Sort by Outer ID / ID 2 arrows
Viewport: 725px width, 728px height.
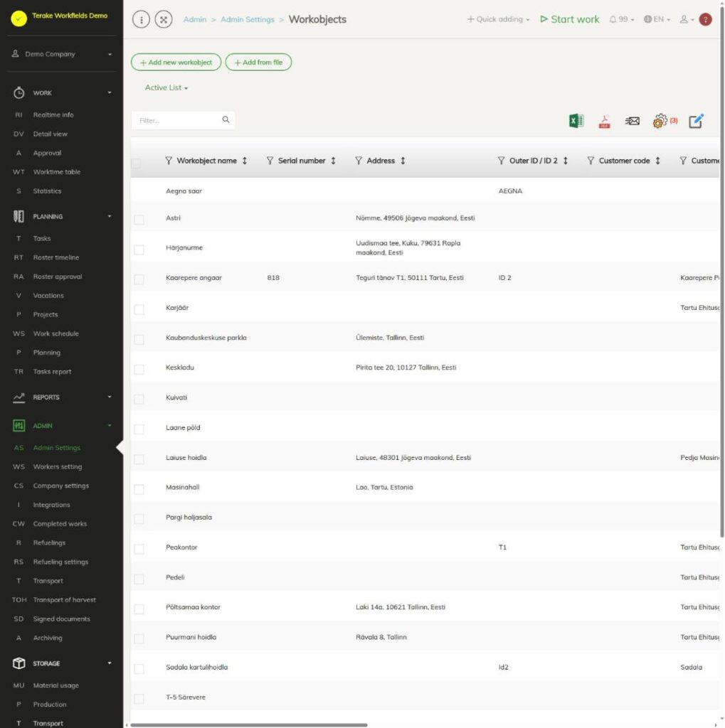(x=566, y=161)
